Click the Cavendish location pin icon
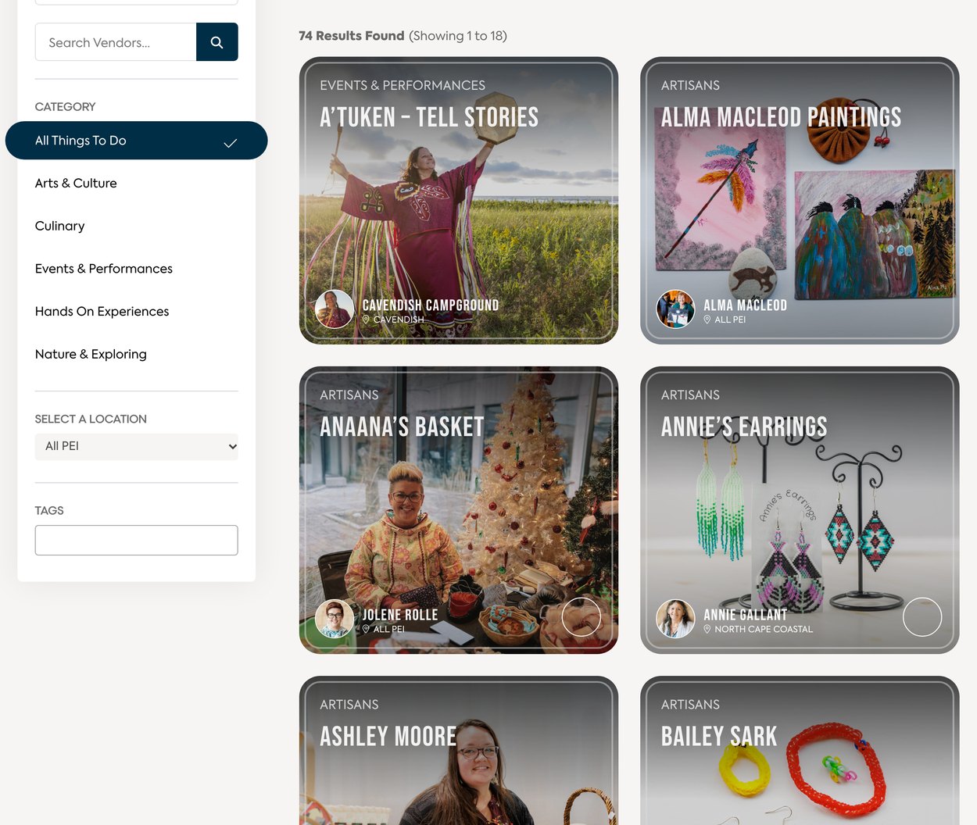The height and width of the screenshot is (825, 977). 366,320
